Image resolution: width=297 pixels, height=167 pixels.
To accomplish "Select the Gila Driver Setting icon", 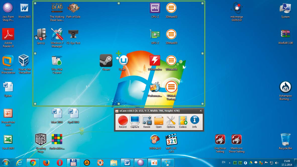I will point(220,144).
